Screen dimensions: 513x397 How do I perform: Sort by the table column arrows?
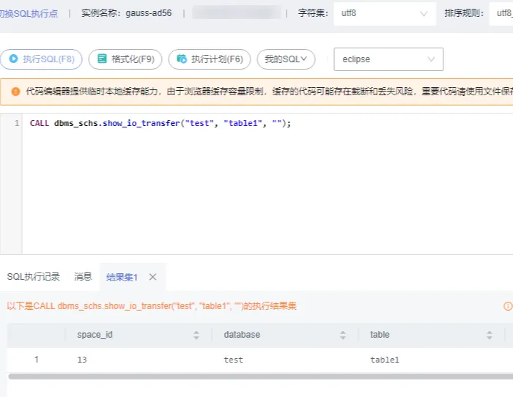489,335
